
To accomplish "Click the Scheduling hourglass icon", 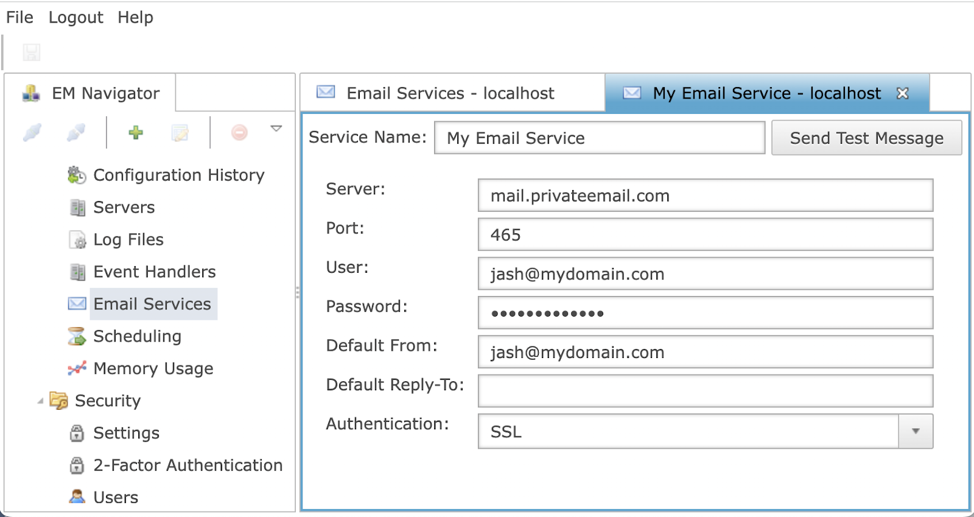I will click(x=77, y=336).
